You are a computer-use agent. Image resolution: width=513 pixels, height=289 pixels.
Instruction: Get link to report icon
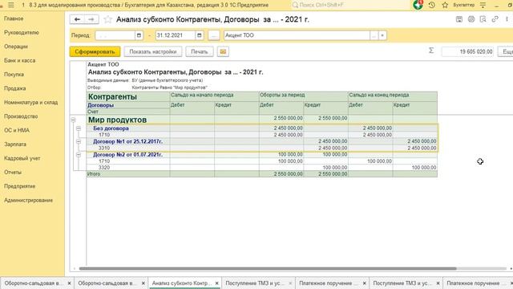tap(495, 19)
